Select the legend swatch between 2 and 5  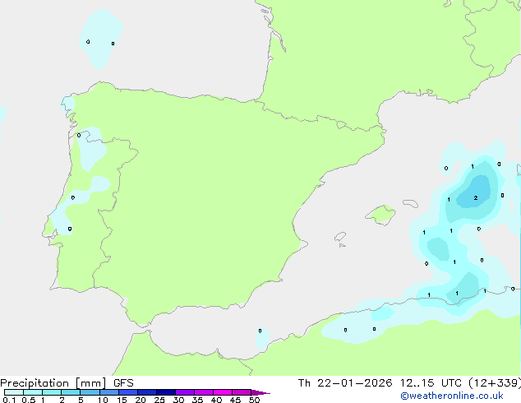click(x=71, y=392)
